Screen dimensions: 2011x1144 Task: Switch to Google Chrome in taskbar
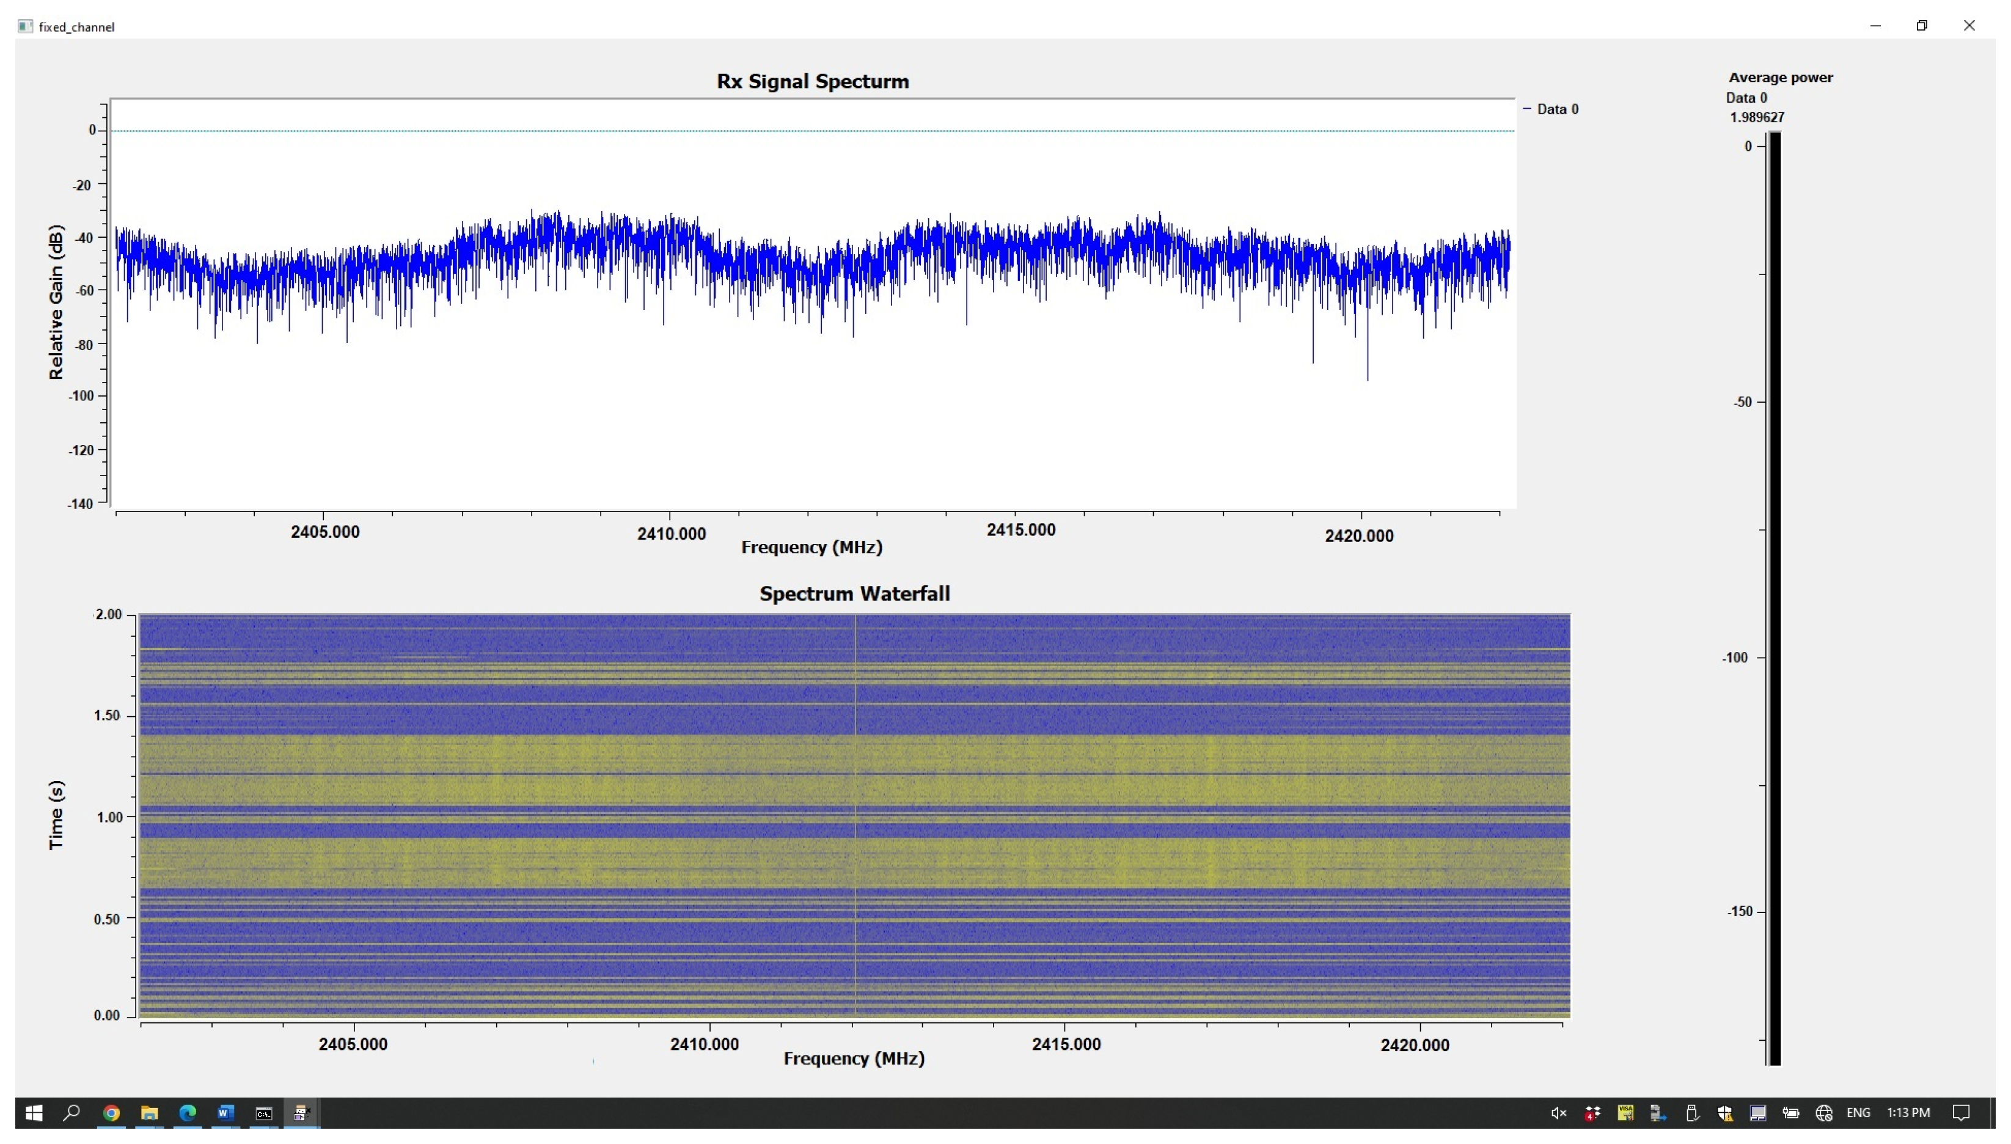click(x=111, y=1113)
